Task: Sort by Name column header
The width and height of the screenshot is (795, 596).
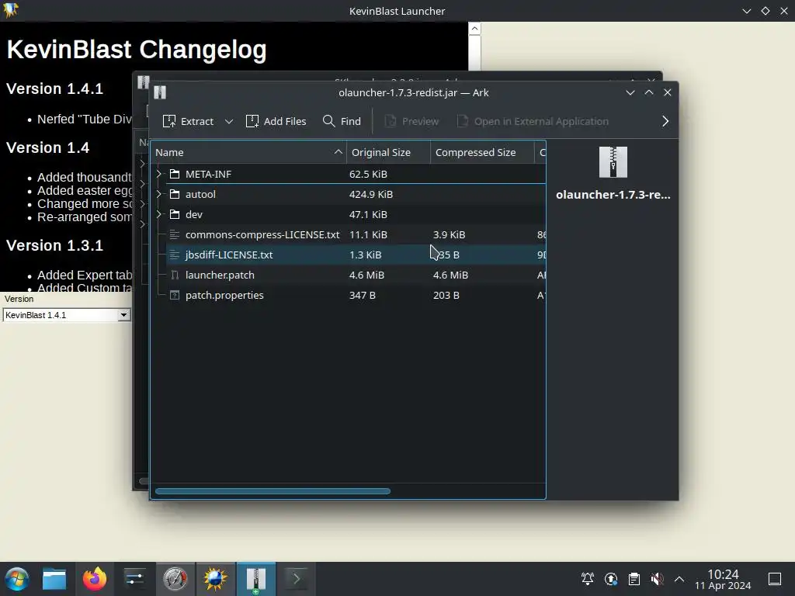Action: tap(248, 153)
